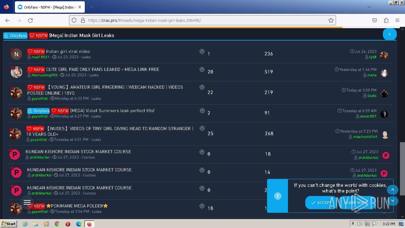Go back using Firefox back arrow
The width and height of the screenshot is (405, 228).
(x=8, y=20)
